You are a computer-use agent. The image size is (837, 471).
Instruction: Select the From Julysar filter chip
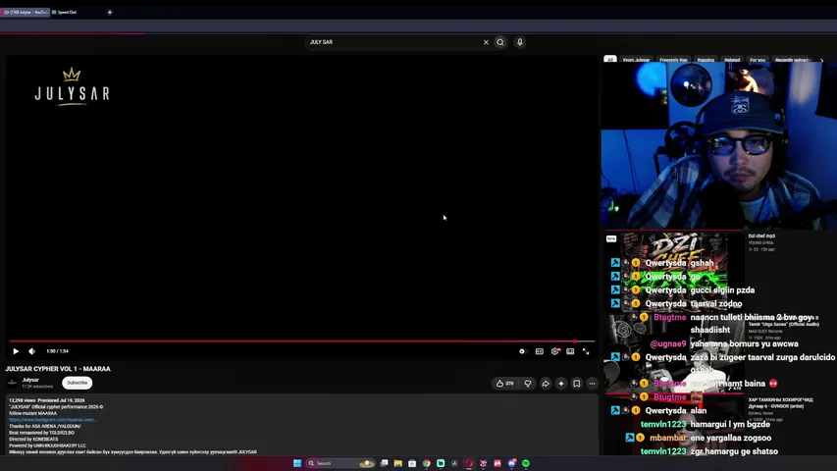point(636,59)
